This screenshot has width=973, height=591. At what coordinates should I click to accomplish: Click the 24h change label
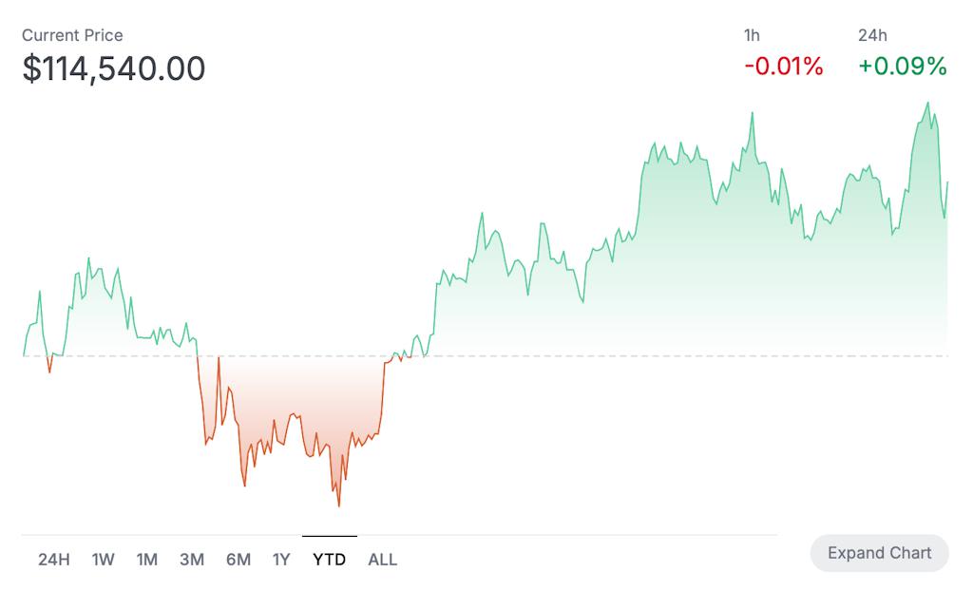click(x=872, y=35)
